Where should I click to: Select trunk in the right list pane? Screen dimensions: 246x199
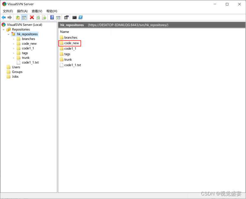pyautogui.click(x=68, y=60)
